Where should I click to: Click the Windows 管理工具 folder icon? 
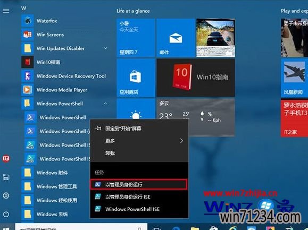28,186
